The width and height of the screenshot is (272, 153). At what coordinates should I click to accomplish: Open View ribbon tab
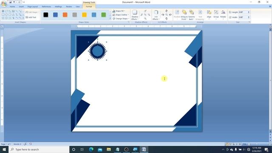[x=77, y=7]
